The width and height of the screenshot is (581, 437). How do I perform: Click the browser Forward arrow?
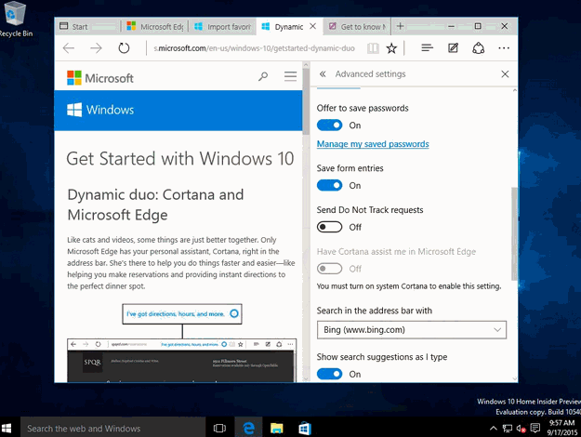(x=96, y=48)
